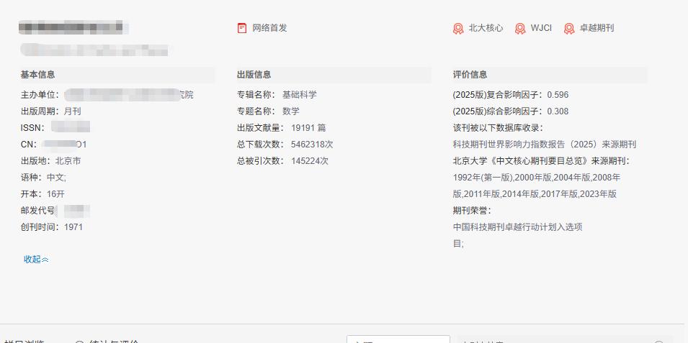The image size is (688, 343).
Task: Click the 1992年(第一版) edition list line
Action: click(x=537, y=178)
